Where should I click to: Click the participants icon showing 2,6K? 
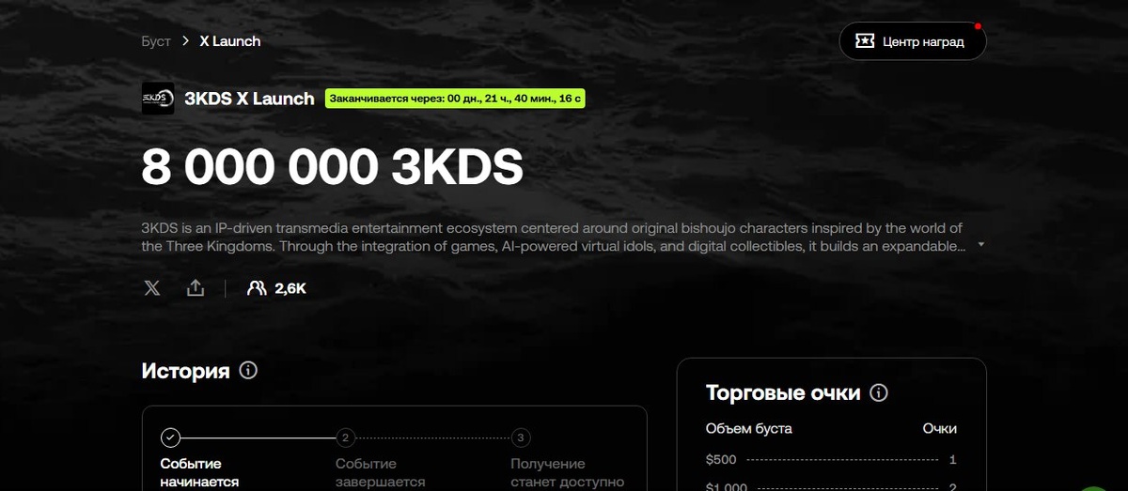pos(256,288)
